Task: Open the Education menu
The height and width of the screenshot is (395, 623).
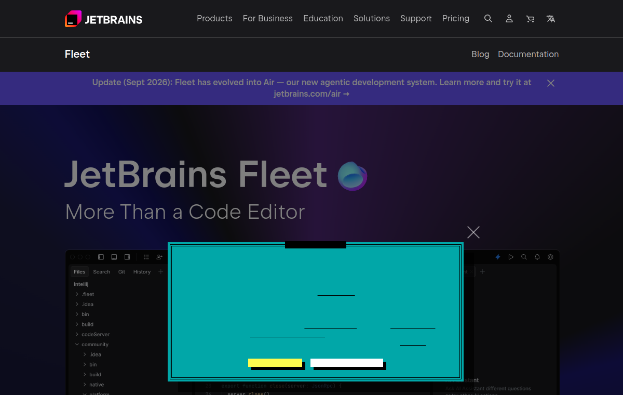Action: click(323, 19)
